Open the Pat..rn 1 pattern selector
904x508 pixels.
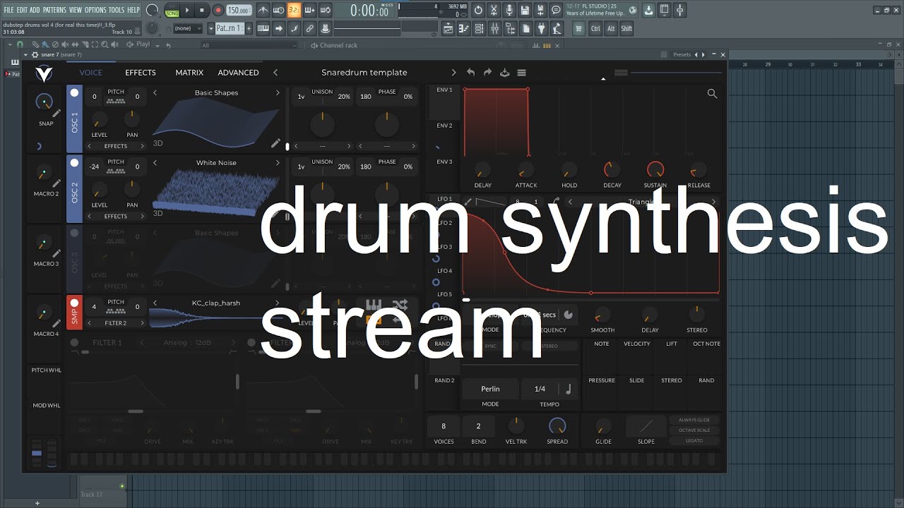230,28
